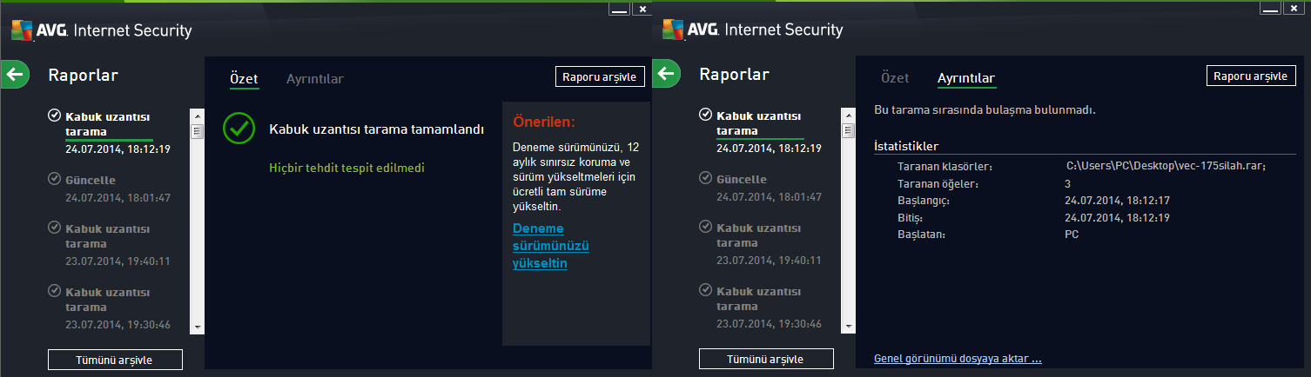This screenshot has width=1311, height=377.
Task: Click the green back arrow in left window
Action: 16,74
